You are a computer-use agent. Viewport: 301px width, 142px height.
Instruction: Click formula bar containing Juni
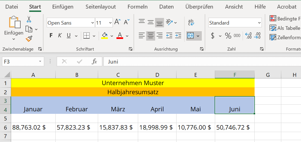click(x=202, y=62)
